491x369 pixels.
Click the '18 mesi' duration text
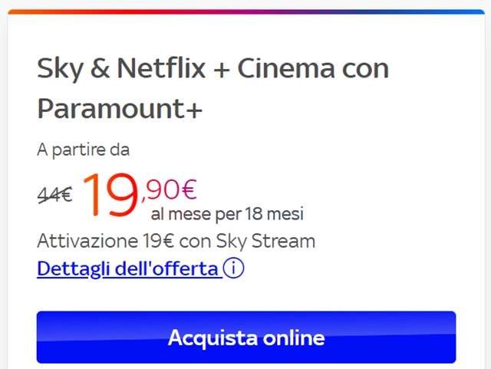[275, 214]
